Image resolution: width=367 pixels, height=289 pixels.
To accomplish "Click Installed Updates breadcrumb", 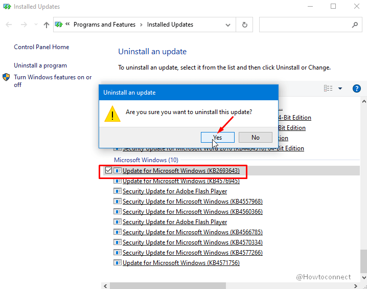I will tap(170, 25).
